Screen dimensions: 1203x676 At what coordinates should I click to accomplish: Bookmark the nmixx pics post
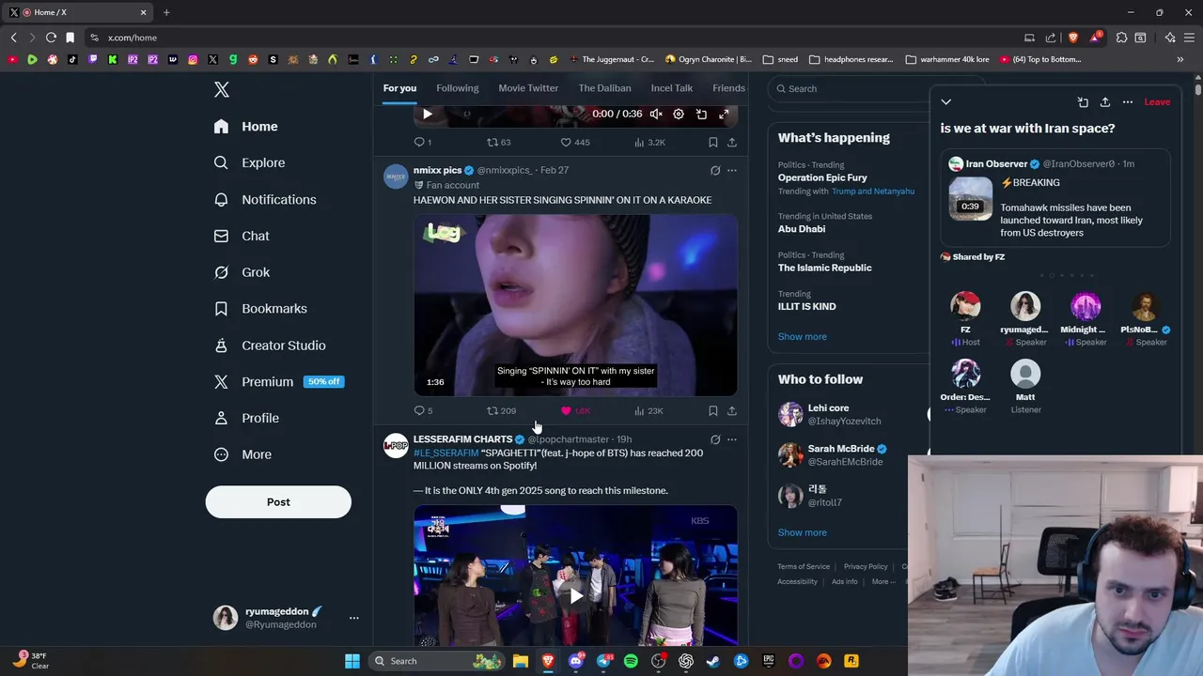click(x=713, y=410)
